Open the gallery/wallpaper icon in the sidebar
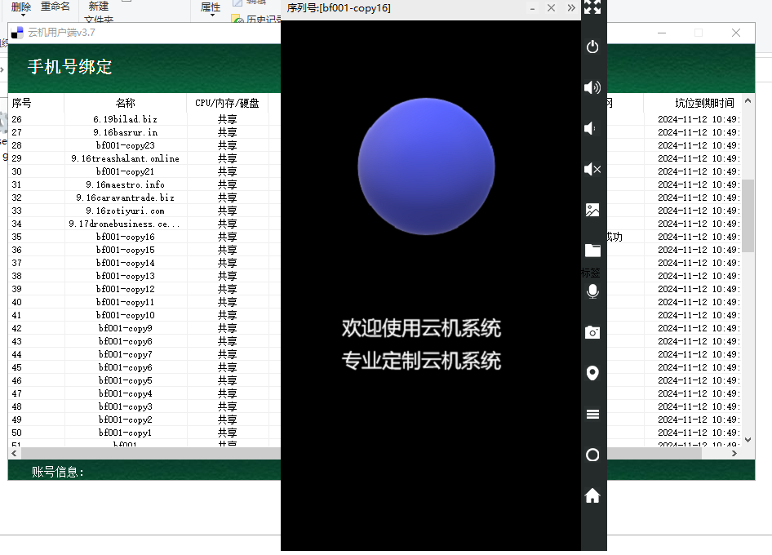Viewport: 772px width, 555px height. click(592, 210)
